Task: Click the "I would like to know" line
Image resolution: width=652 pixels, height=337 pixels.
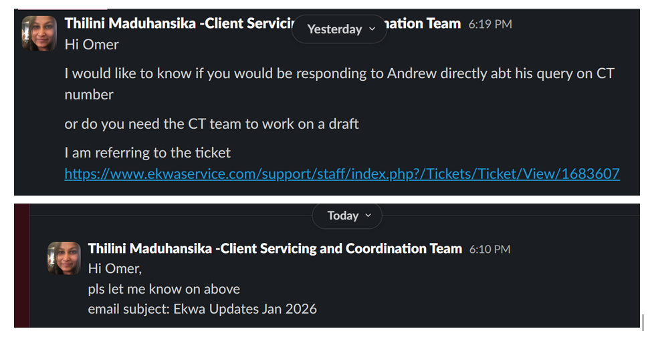Action: tap(338, 74)
